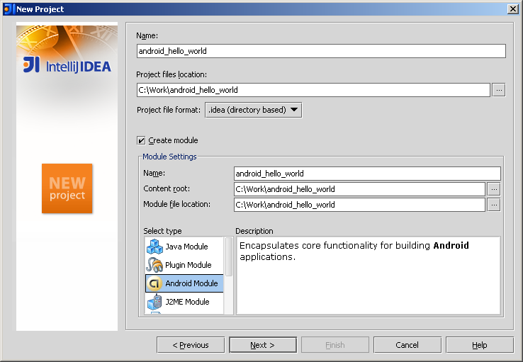Click the orange NEW project badge
Viewport: 523px width, 362px height.
pos(67,188)
